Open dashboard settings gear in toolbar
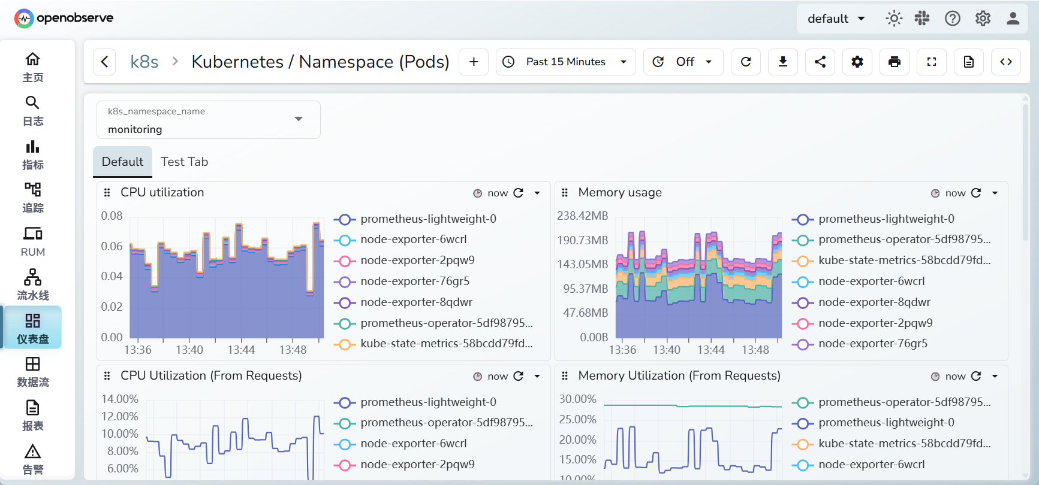 857,62
